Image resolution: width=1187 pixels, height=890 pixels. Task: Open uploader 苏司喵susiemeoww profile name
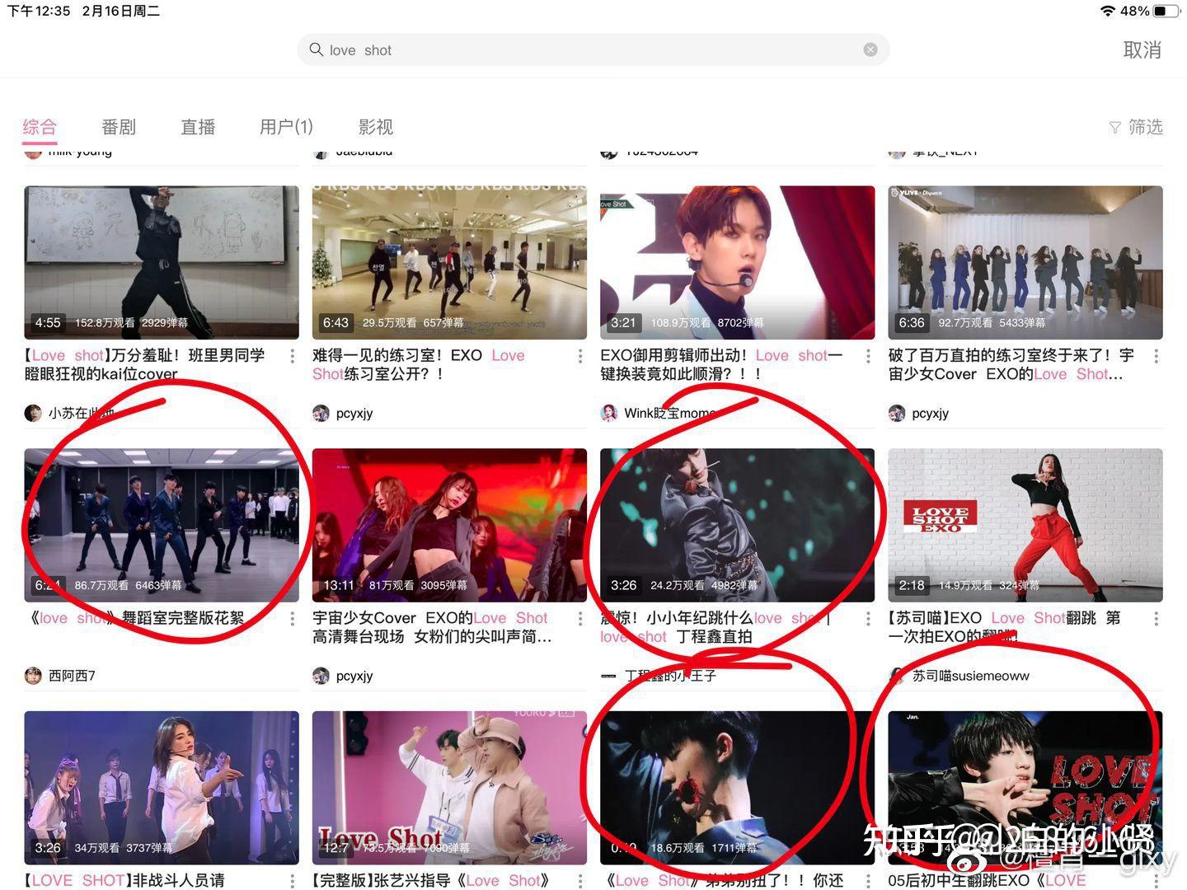(x=971, y=676)
